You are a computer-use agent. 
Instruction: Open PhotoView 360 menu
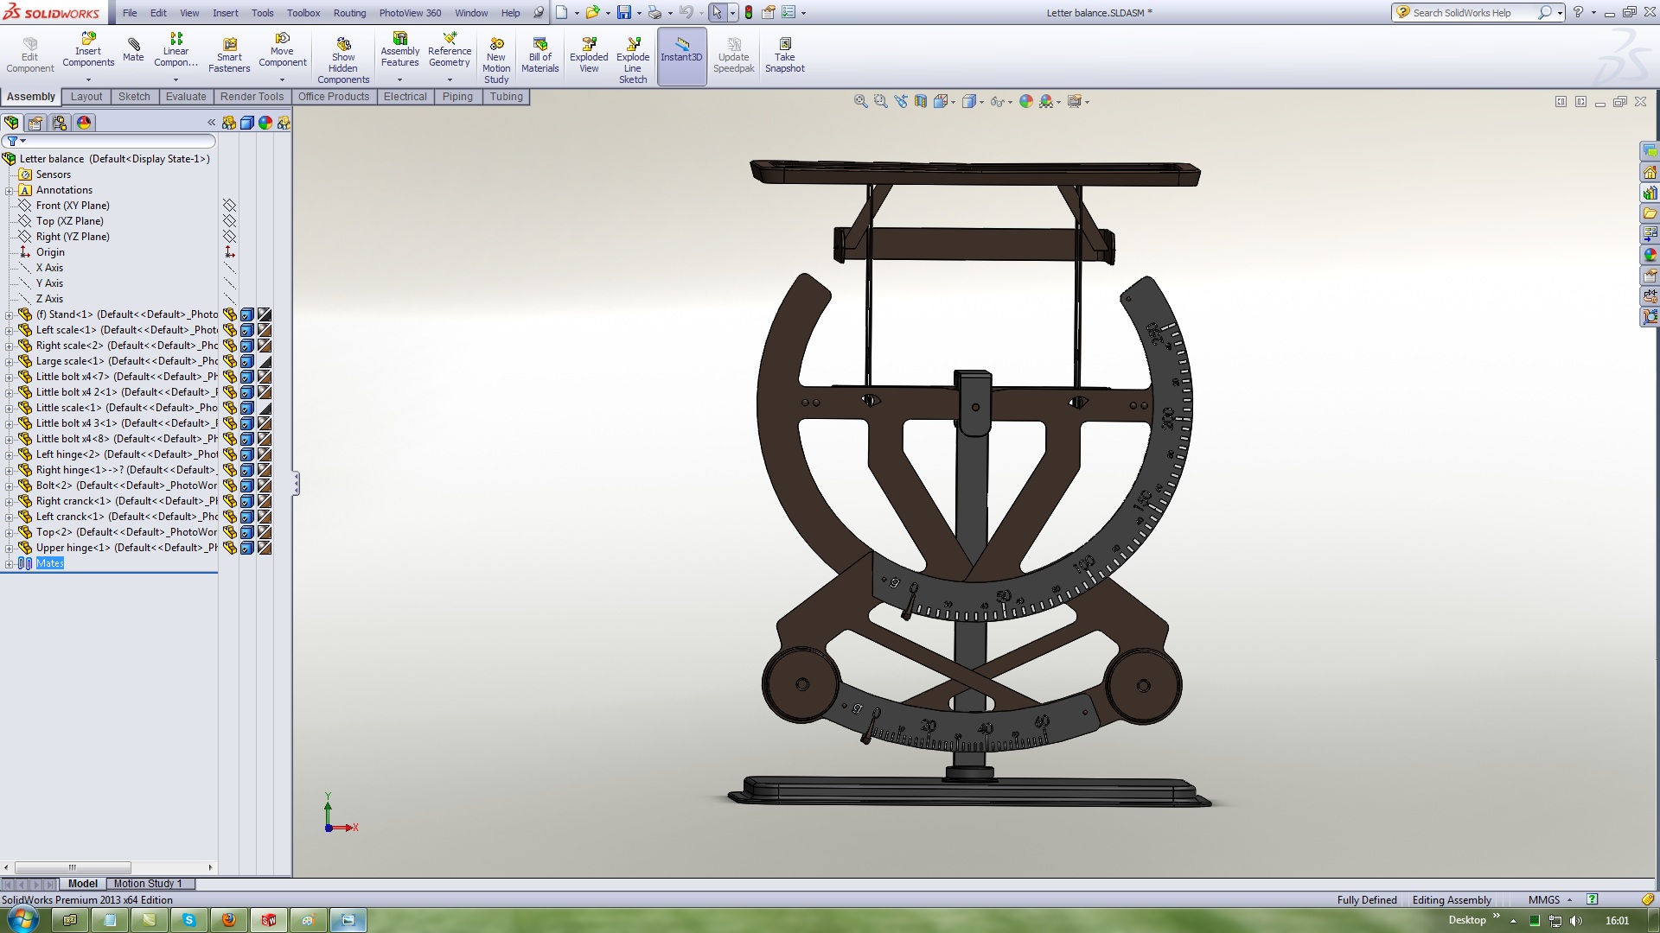[x=410, y=13]
